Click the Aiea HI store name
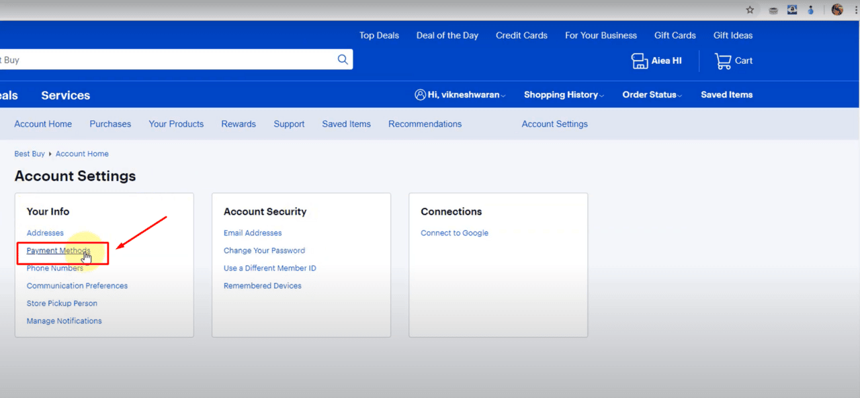Image resolution: width=860 pixels, height=398 pixels. (x=666, y=61)
